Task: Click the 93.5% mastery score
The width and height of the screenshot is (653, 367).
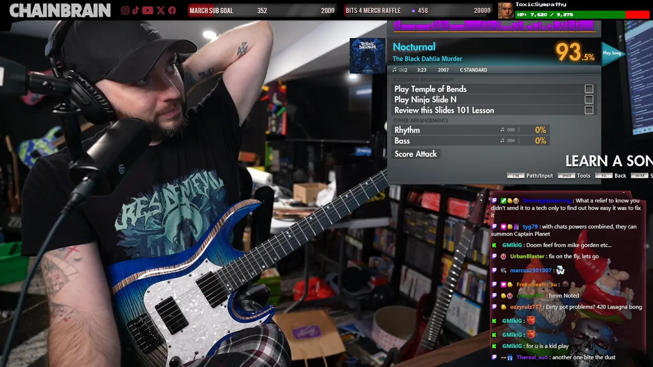Action: [575, 52]
